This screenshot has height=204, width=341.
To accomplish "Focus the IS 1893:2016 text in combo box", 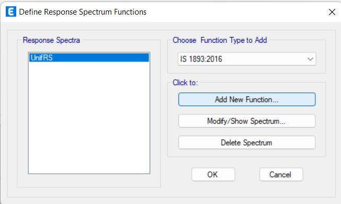I will coord(201,59).
